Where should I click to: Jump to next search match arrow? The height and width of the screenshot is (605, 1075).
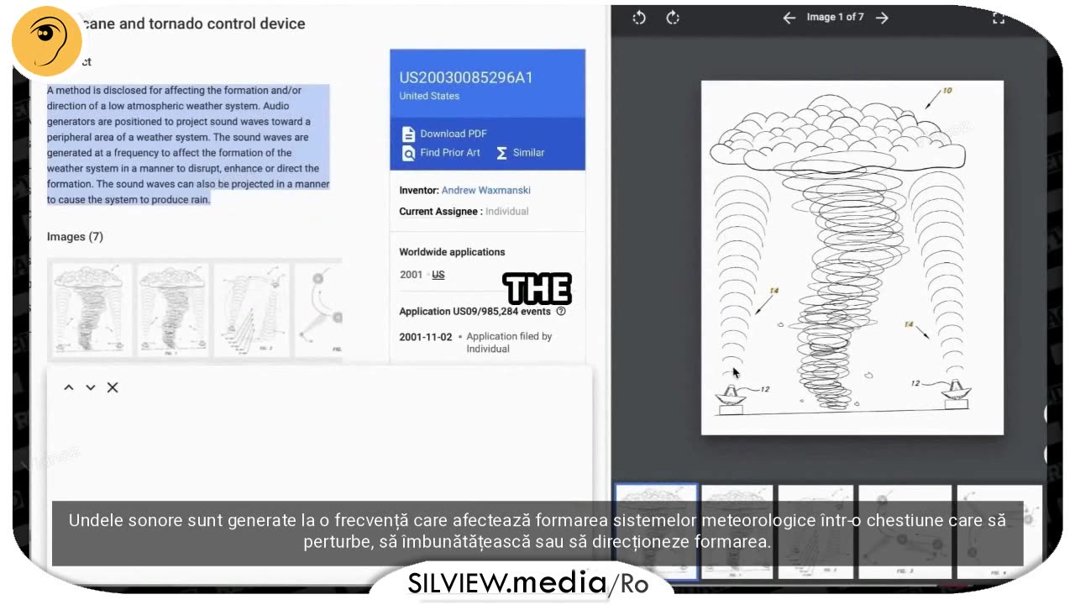(91, 387)
